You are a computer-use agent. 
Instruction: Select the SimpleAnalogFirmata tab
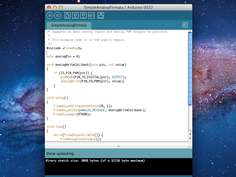coord(69,25)
